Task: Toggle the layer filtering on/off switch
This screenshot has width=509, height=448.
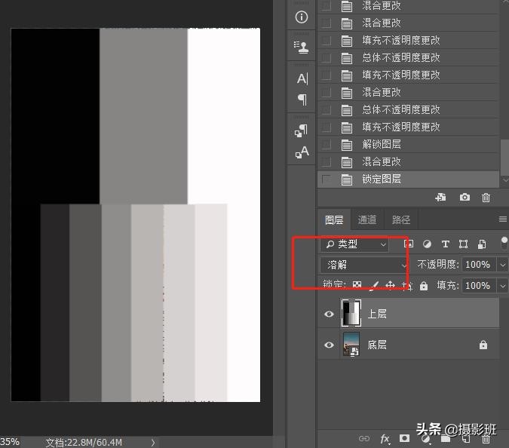Action: point(504,243)
